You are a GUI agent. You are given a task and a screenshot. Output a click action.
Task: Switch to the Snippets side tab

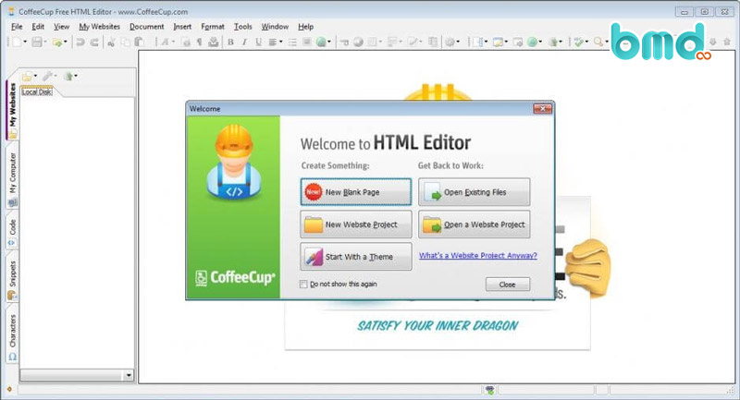coord(12,280)
